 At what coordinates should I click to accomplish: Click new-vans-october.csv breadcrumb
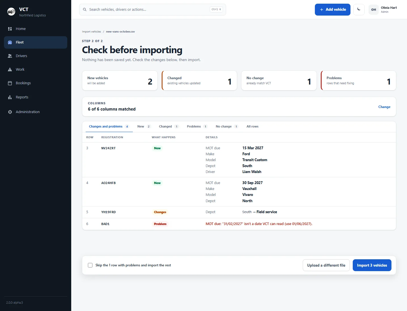(120, 32)
